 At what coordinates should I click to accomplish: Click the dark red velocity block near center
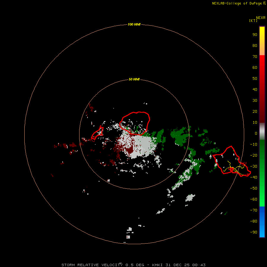[130, 150]
